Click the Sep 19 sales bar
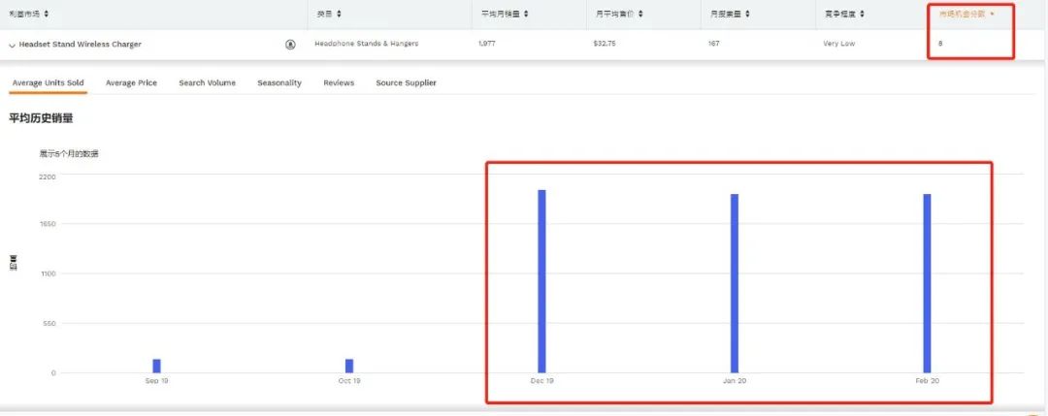 pos(156,366)
